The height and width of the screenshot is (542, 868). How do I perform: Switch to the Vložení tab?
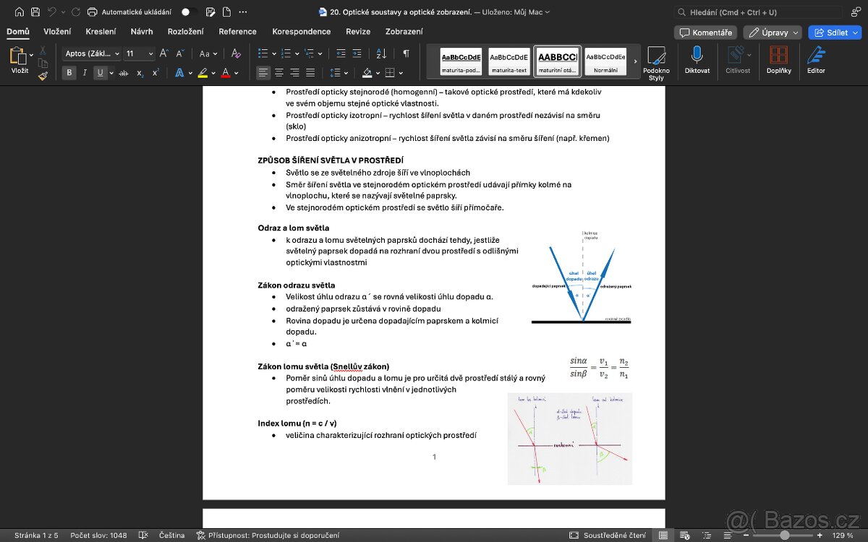coord(57,32)
